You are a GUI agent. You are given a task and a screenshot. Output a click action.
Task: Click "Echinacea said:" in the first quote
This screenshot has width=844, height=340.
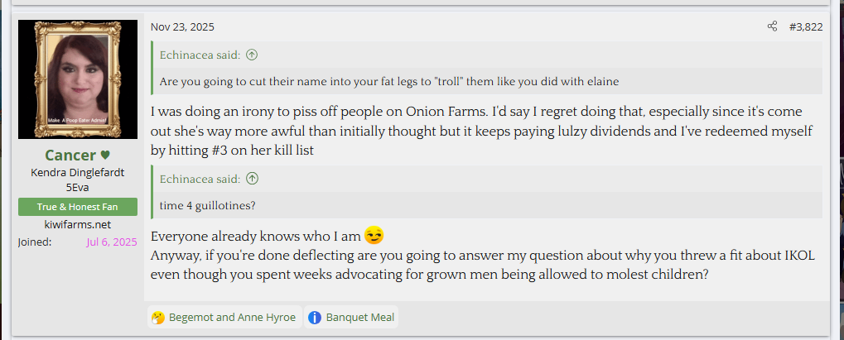(200, 55)
